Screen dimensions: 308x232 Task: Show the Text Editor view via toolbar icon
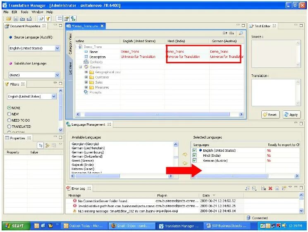[x=41, y=19]
